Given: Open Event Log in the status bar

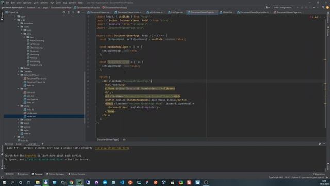Looking at the screenshot, I should click(319, 174).
